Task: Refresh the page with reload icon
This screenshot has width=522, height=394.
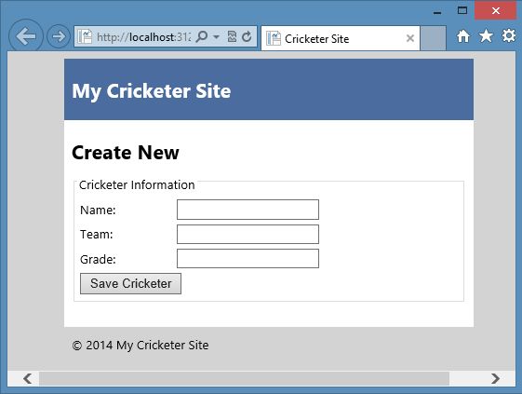Action: [247, 36]
